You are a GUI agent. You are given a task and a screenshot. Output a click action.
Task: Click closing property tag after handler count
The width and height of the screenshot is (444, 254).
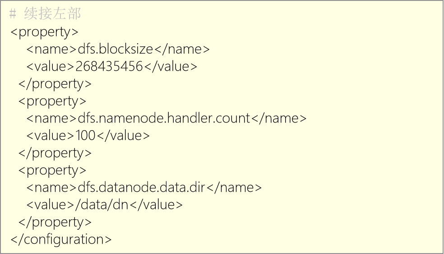click(x=55, y=153)
